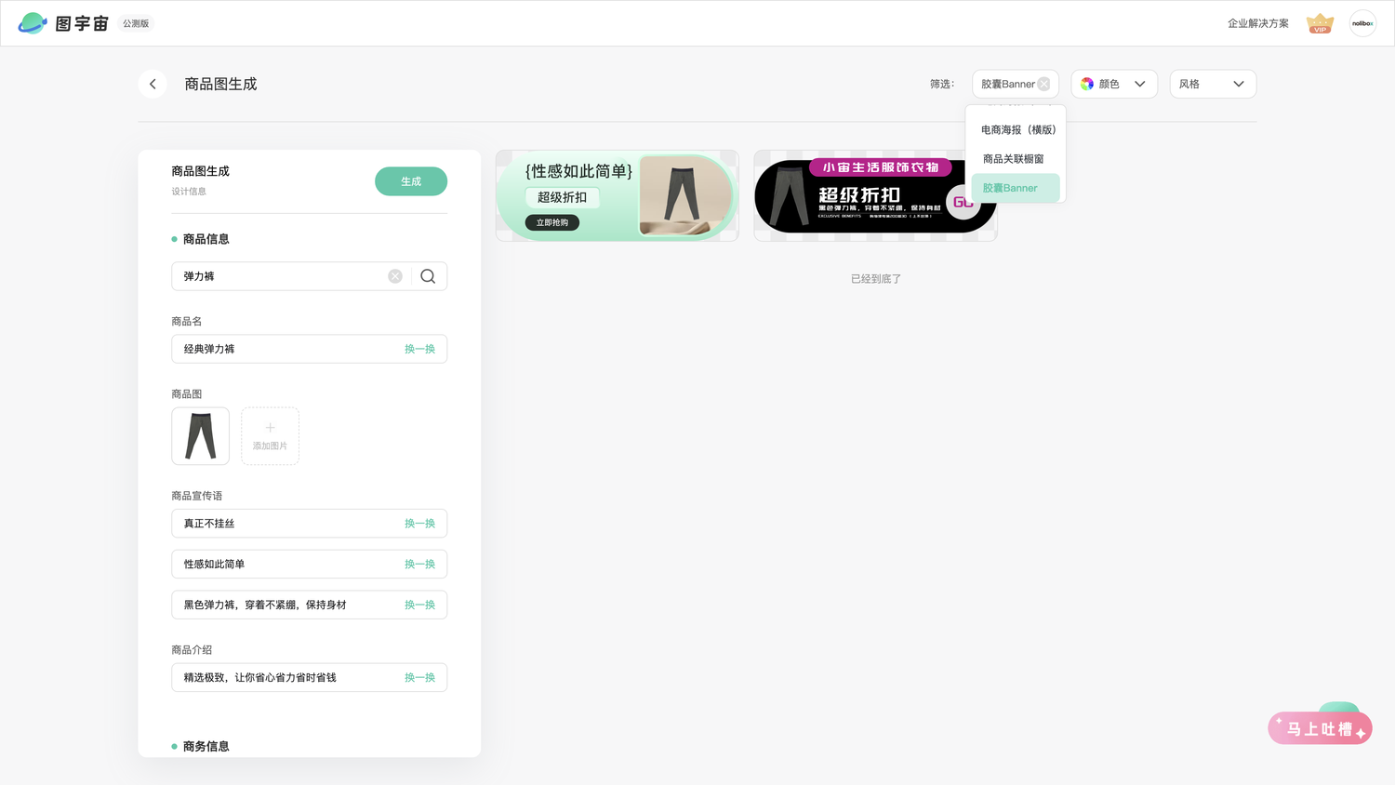1395x785 pixels.
Task: Open the nolibox user avatar
Action: point(1362,23)
